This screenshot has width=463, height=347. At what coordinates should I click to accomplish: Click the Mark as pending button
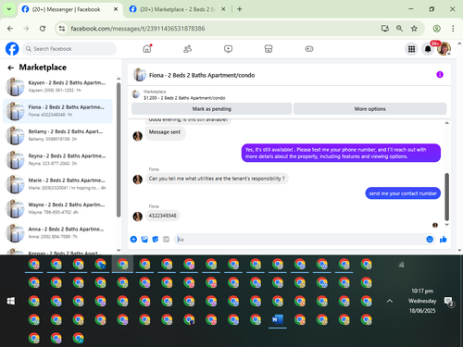212,109
